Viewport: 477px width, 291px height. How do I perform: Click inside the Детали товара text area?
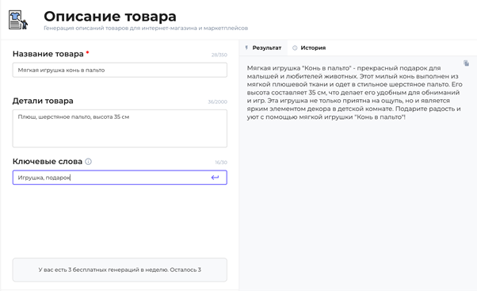(x=120, y=128)
